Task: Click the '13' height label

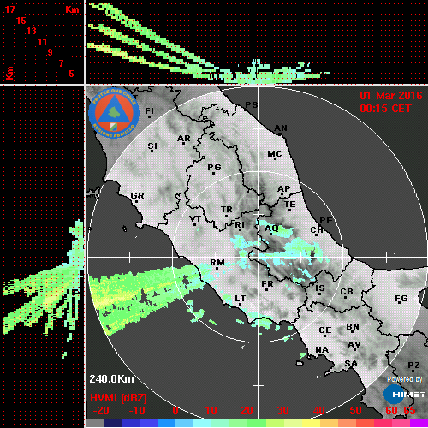Action: [32, 31]
